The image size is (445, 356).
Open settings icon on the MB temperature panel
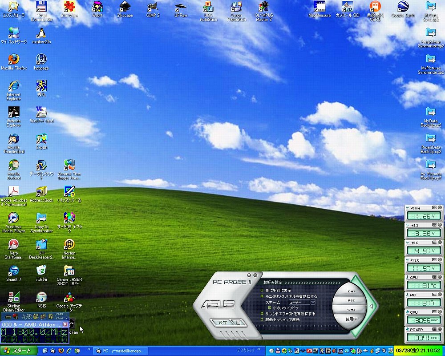[x=434, y=295]
